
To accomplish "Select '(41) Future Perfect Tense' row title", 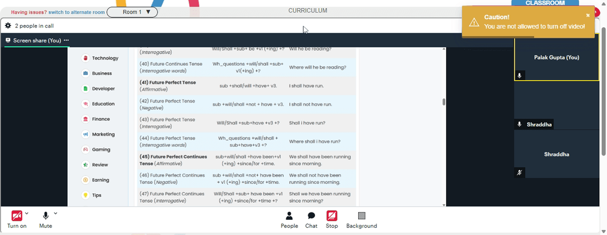I will click(x=168, y=83).
